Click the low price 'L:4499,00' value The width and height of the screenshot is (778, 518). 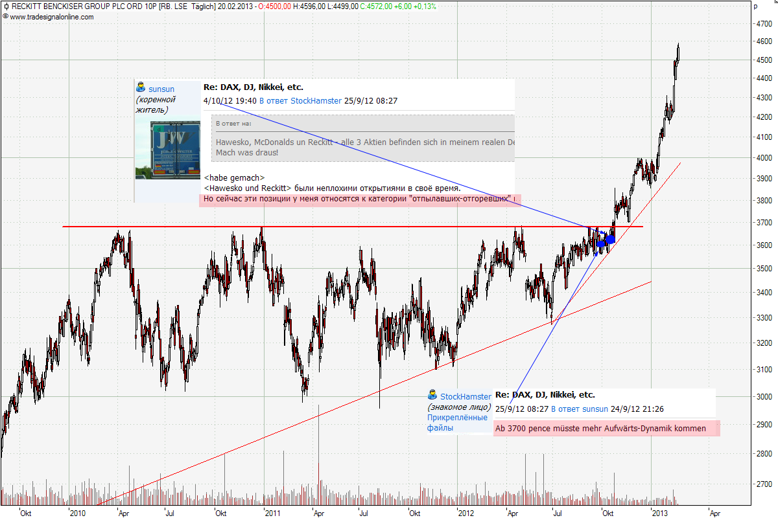coord(343,6)
